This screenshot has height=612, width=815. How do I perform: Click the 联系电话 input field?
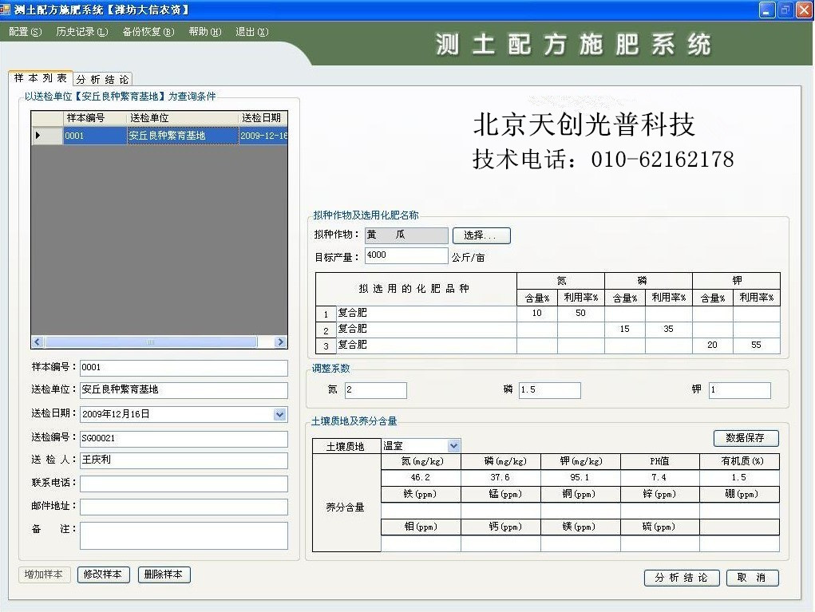coord(184,484)
